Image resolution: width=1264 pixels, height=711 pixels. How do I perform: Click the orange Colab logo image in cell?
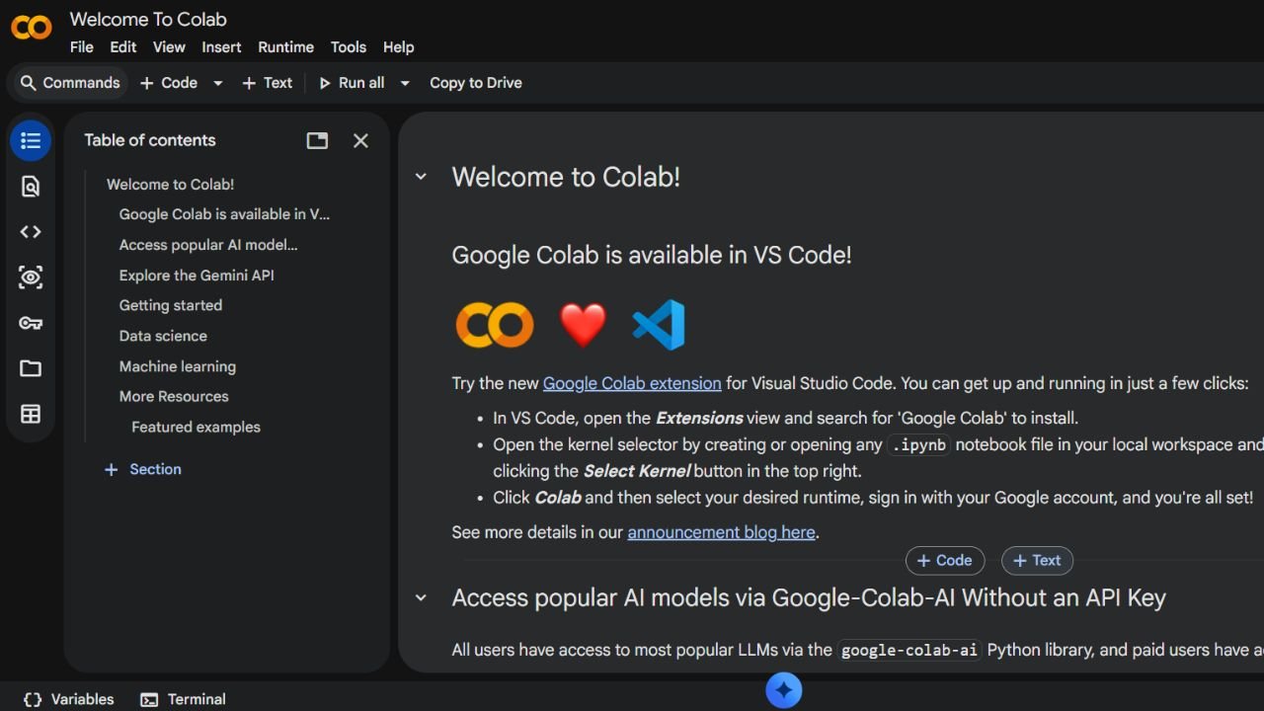pos(495,325)
